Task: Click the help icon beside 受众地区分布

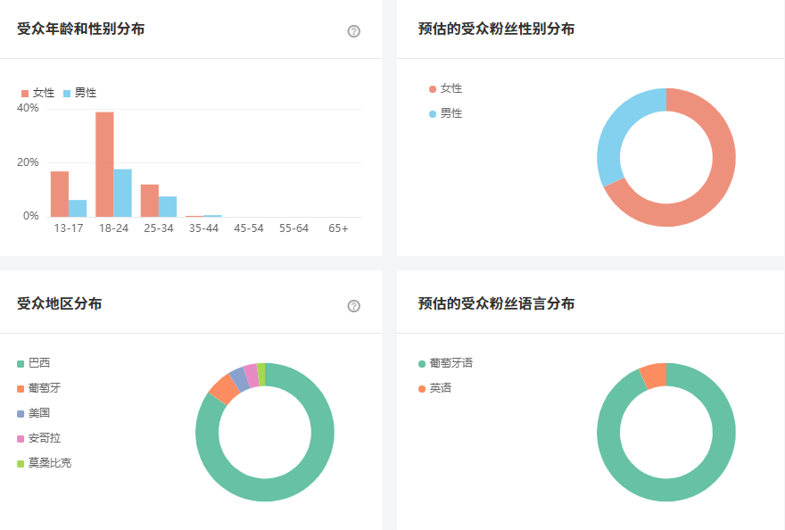Action: click(353, 306)
